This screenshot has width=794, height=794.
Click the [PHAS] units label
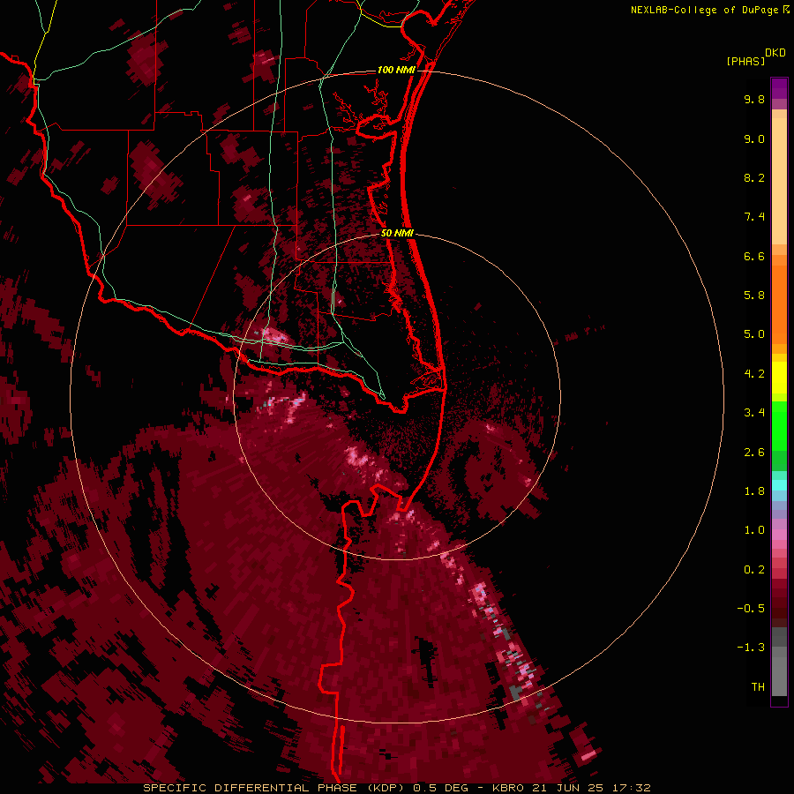coord(745,61)
